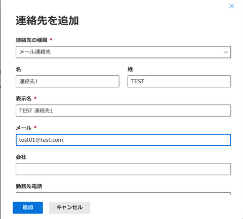Click the 追加 button
The width and height of the screenshot is (243, 219).
click(x=28, y=208)
